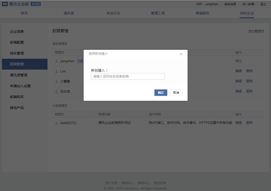Click 转让 in the yangzhen row
The width and height of the screenshot is (271, 191).
coord(239,61)
